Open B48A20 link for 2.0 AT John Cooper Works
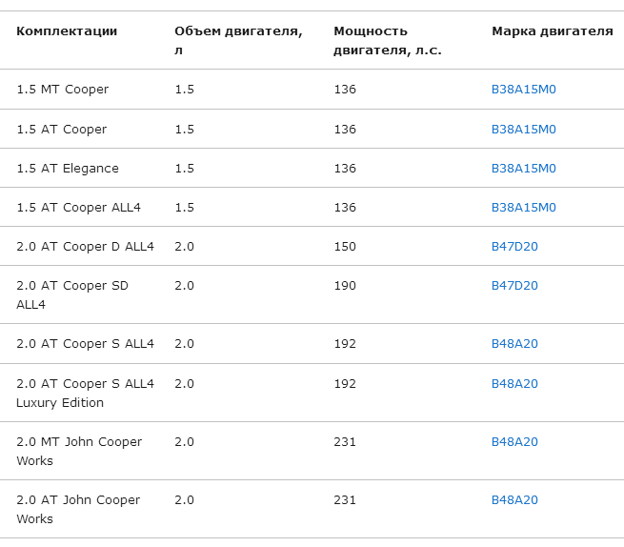This screenshot has width=624, height=547. click(514, 500)
